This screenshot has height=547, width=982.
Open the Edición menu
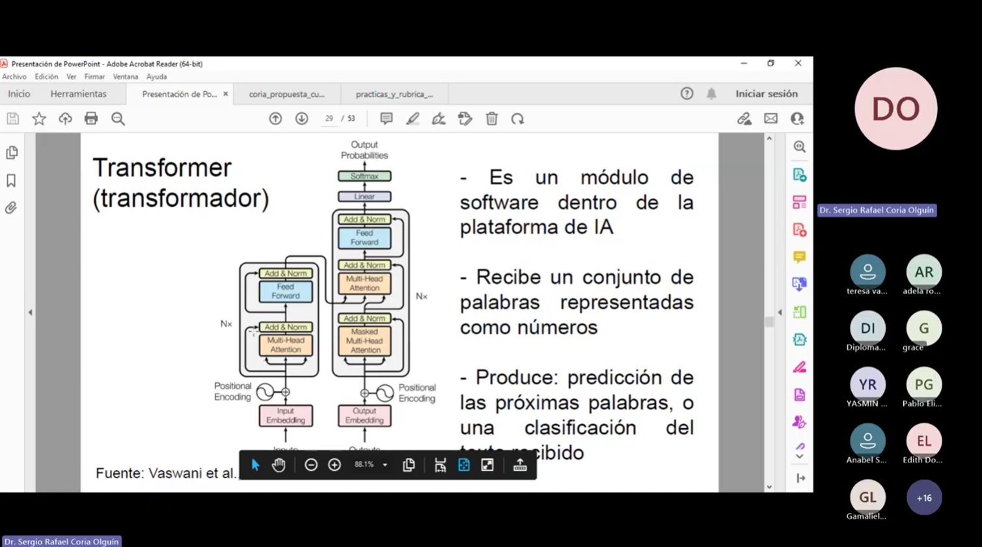pyautogui.click(x=46, y=77)
